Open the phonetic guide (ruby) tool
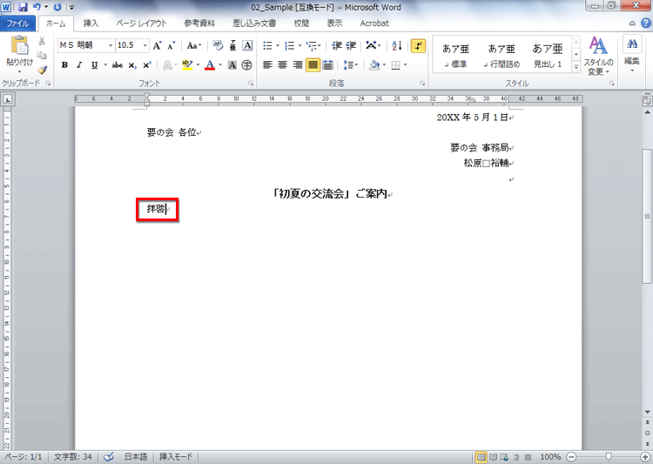Viewport: 653px width, 464px height. point(232,45)
